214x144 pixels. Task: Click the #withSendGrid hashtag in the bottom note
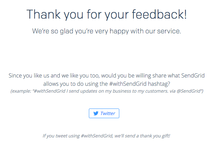pos(96,136)
